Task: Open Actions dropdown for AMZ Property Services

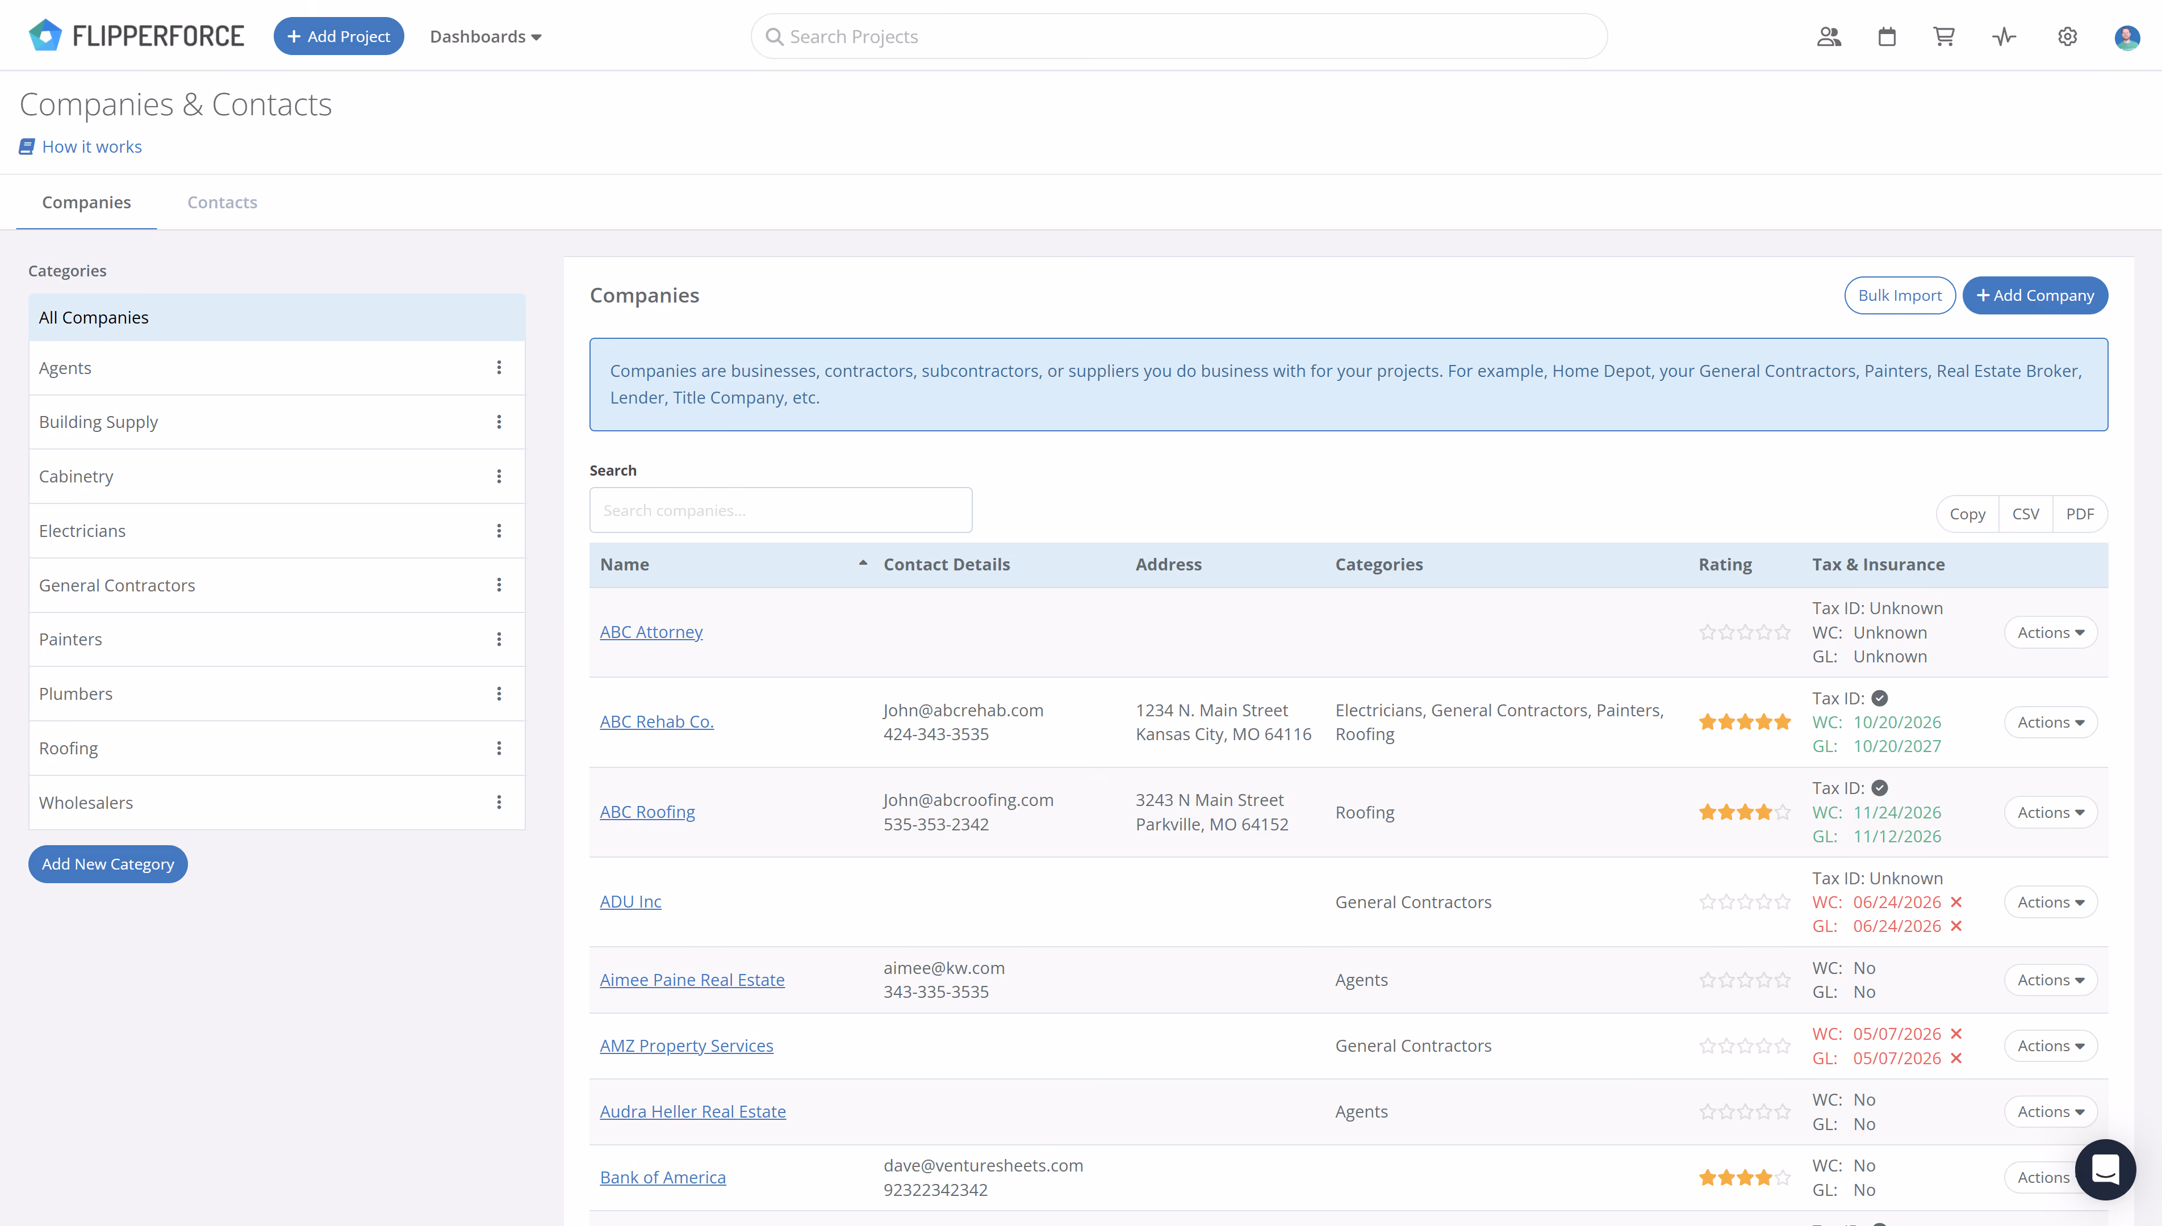Action: point(2050,1046)
